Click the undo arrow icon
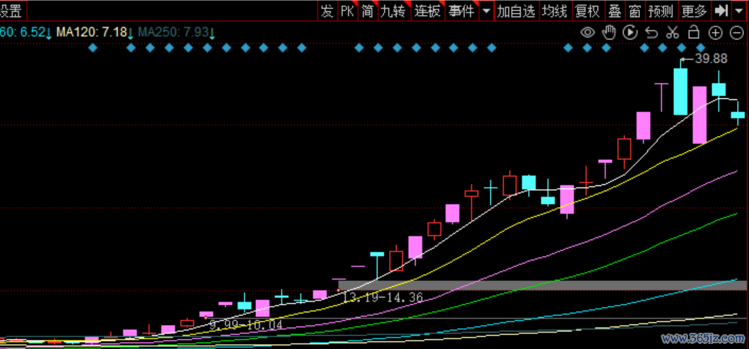Screen dimensions: 749x349 point(651,33)
